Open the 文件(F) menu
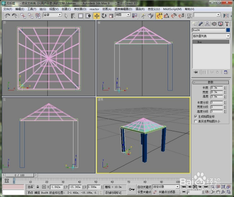 click(7, 9)
